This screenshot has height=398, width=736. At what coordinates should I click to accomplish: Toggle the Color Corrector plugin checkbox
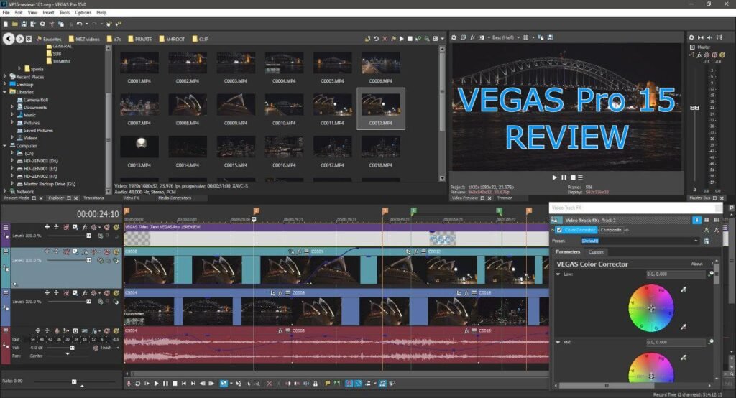[559, 230]
